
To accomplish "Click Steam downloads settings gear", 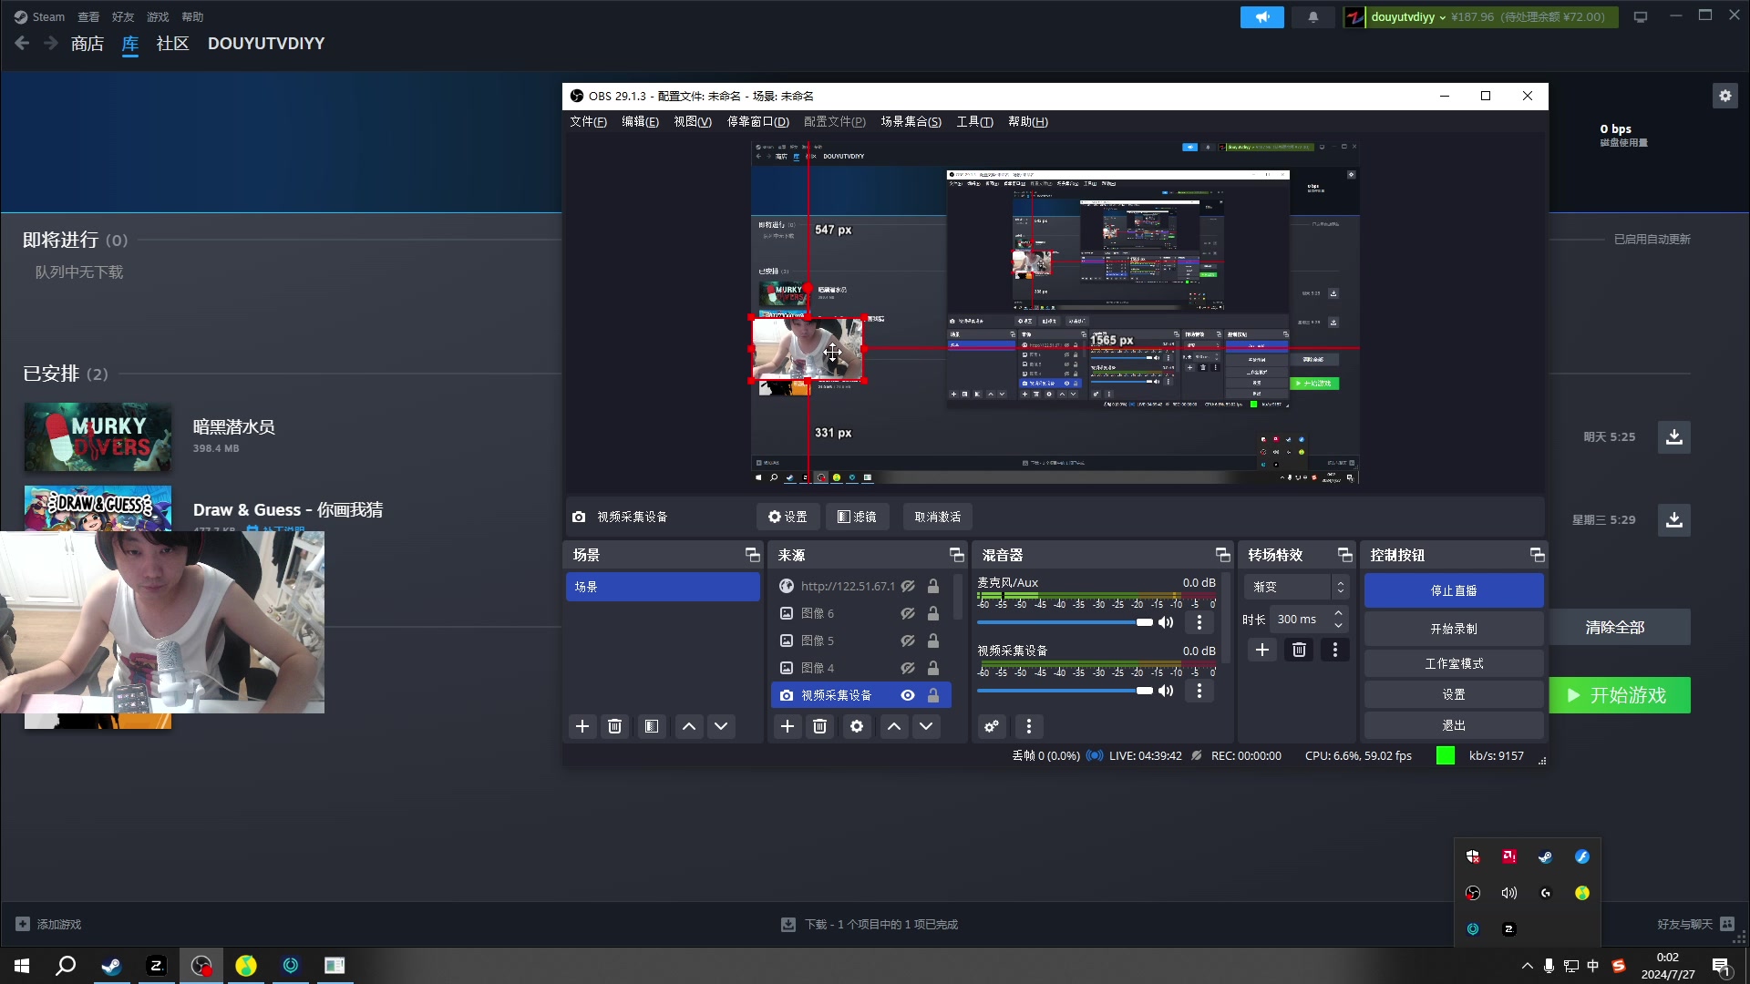I will coord(1724,96).
